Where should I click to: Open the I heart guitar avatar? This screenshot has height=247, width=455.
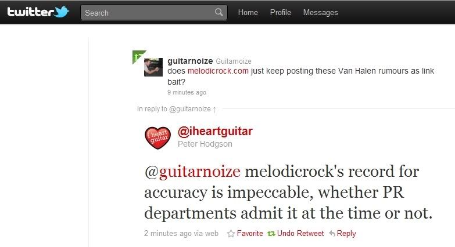157,138
